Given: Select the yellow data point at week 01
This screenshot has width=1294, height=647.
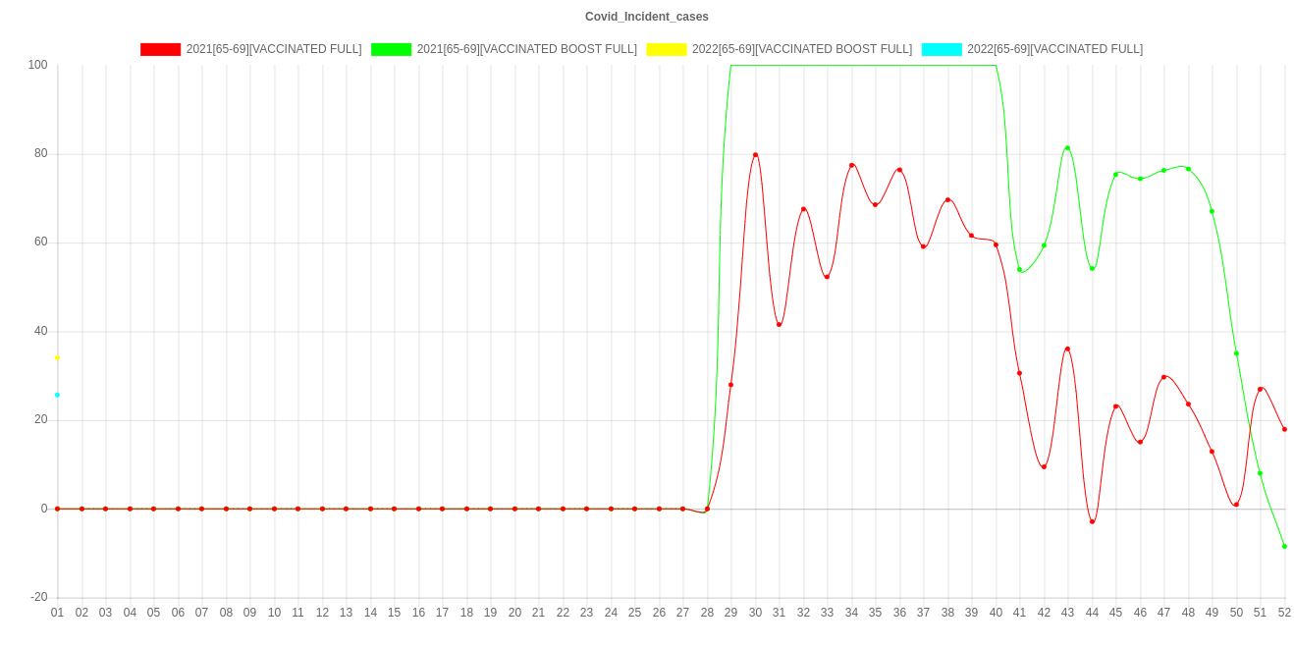Looking at the screenshot, I should point(57,357).
